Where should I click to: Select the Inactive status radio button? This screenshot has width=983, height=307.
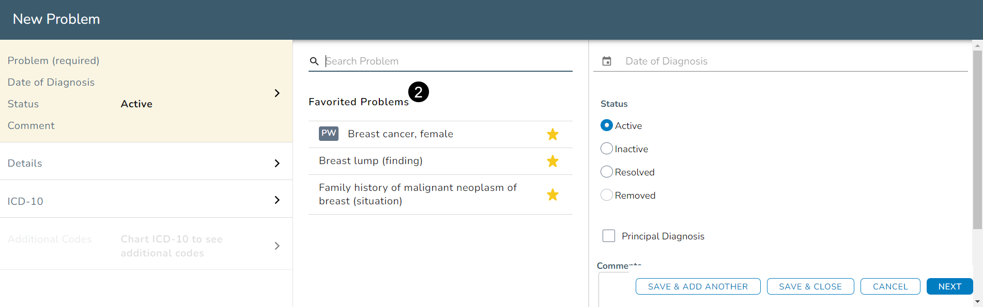pos(607,149)
